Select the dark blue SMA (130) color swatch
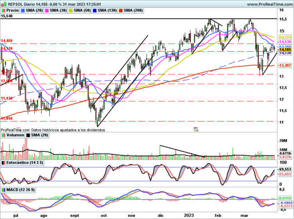Image resolution: width=294 pixels, height=219 pixels. (95, 10)
